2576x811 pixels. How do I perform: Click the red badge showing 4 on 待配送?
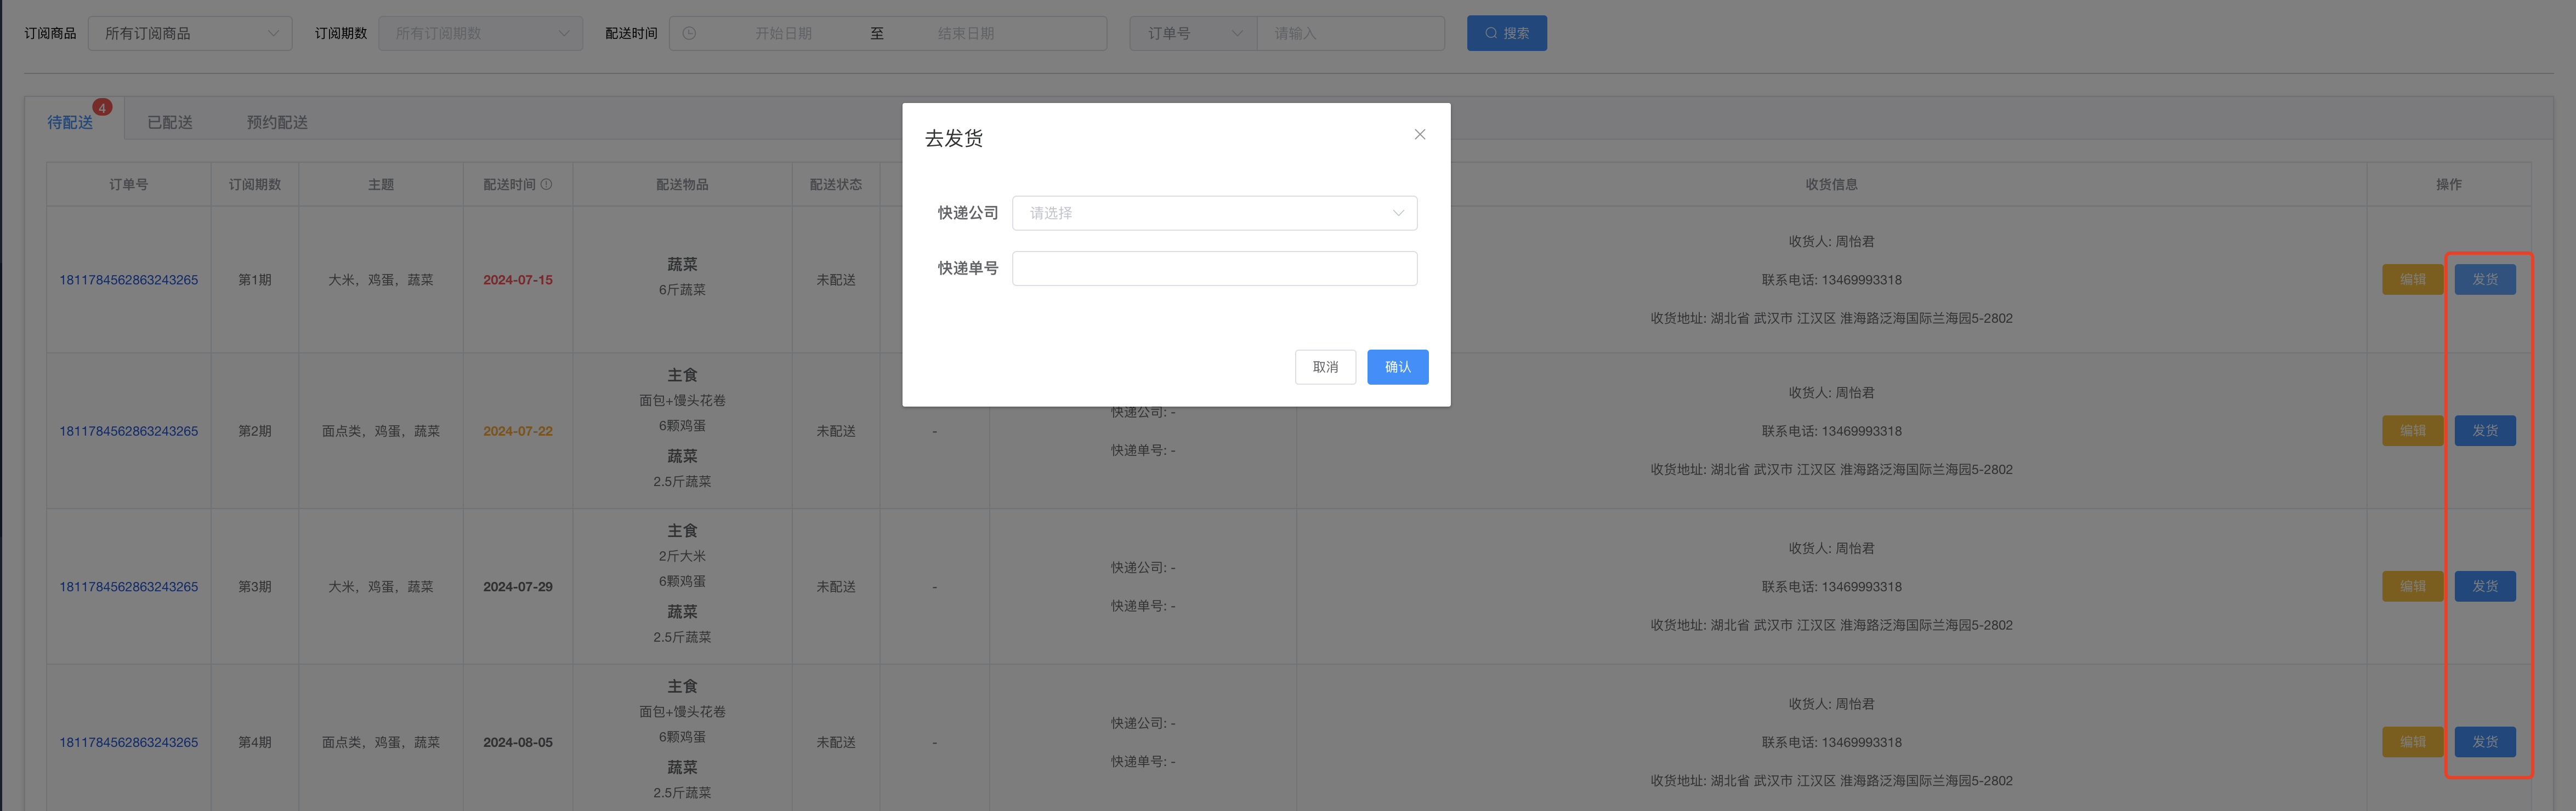point(103,107)
